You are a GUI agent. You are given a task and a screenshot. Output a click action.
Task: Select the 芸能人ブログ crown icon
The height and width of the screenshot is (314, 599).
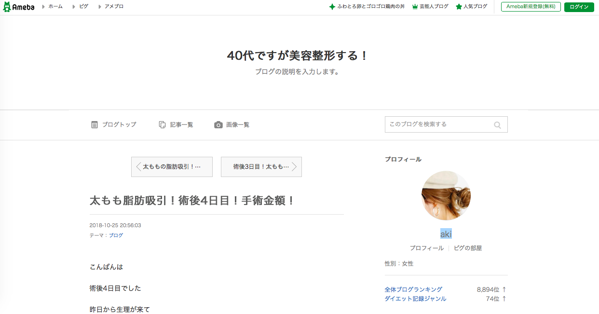coord(415,6)
